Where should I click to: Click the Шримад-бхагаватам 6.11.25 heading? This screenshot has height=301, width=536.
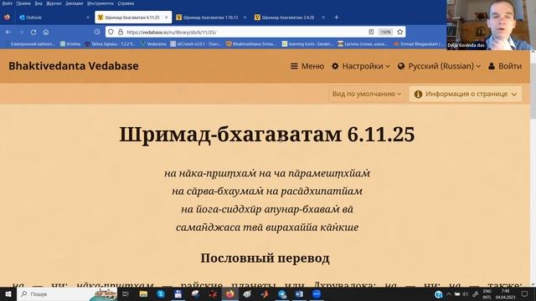tap(266, 134)
